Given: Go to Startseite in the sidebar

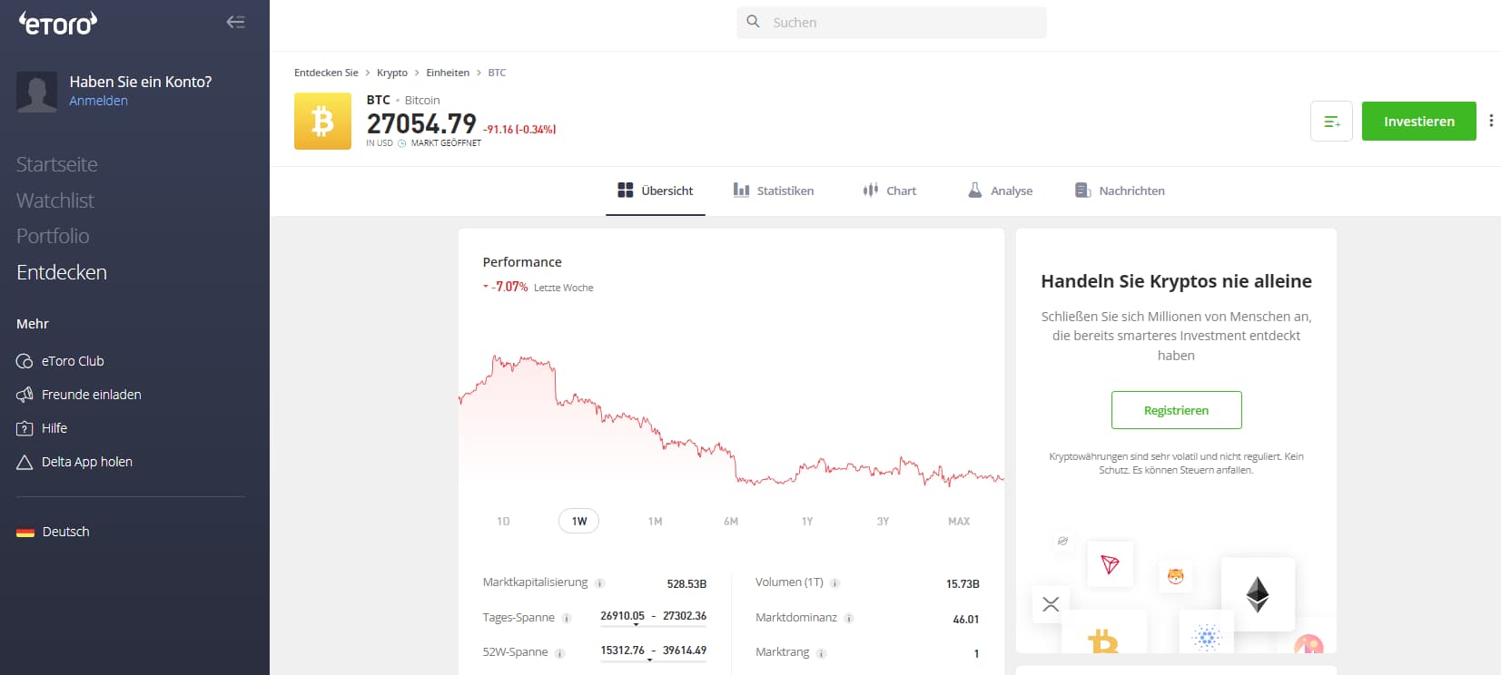Looking at the screenshot, I should click(56, 164).
